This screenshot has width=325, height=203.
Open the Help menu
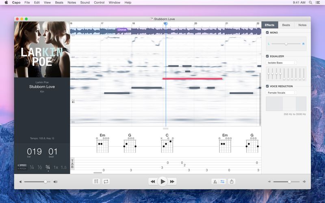128,2
